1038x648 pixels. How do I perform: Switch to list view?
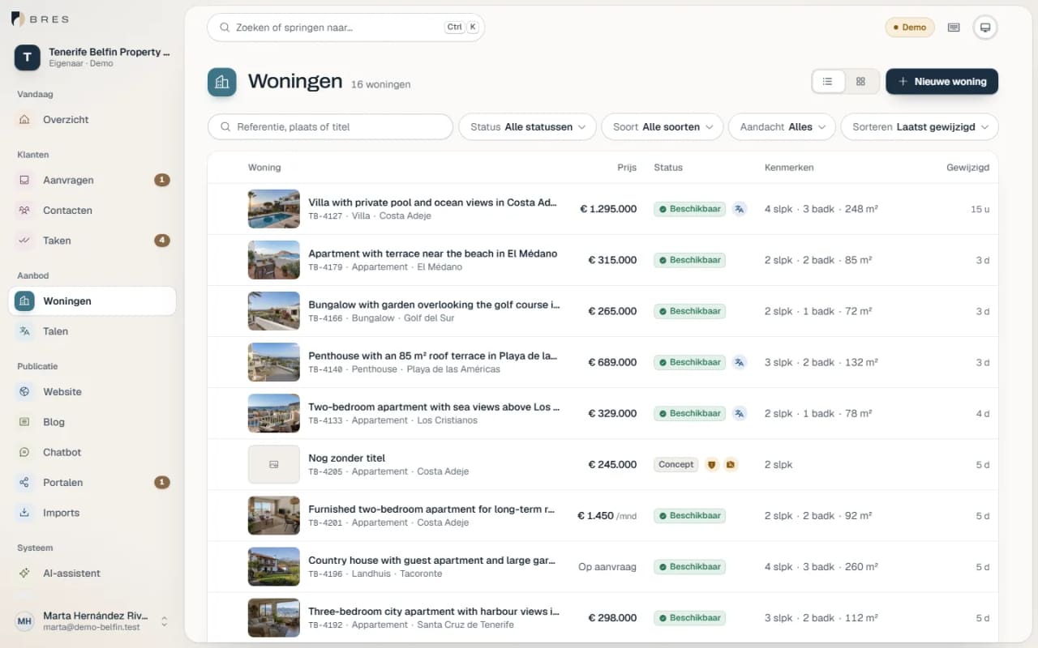click(x=828, y=82)
